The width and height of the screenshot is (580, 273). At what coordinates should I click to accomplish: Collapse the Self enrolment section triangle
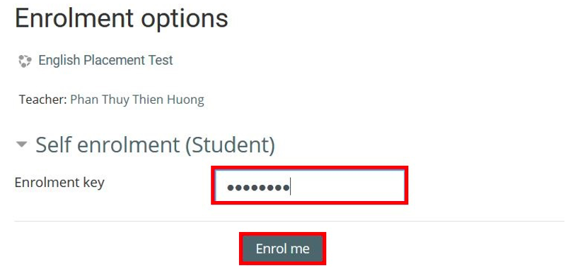22,144
